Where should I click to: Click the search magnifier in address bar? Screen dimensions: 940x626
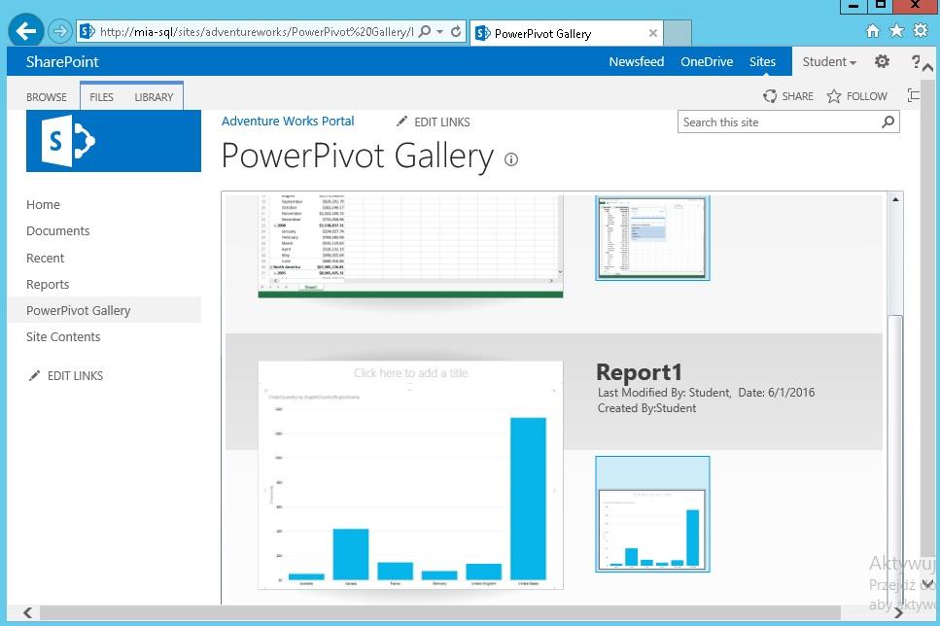pos(425,31)
